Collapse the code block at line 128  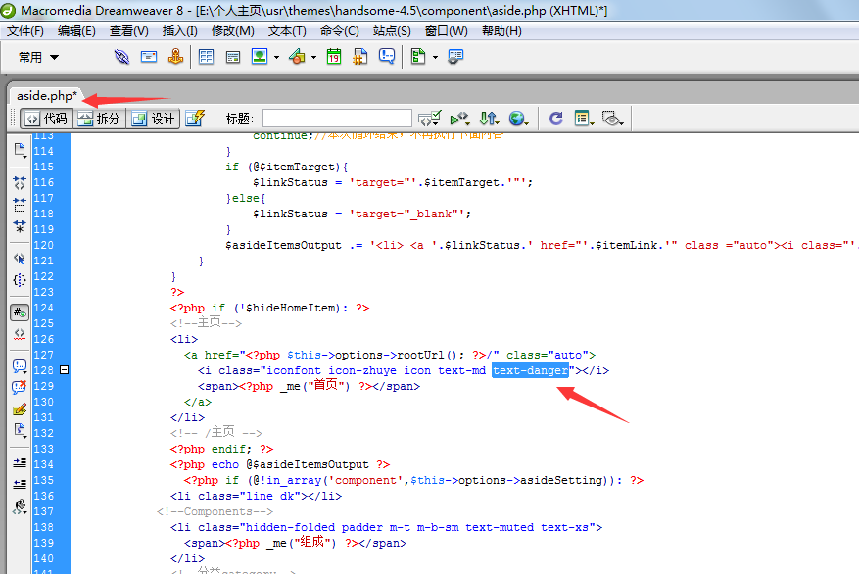(x=64, y=370)
